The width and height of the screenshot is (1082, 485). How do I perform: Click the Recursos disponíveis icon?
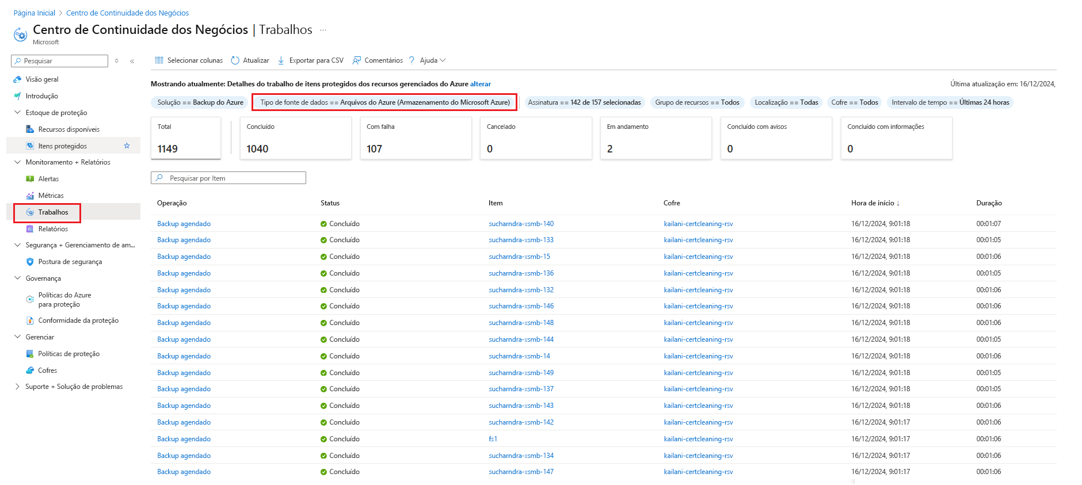click(x=30, y=129)
